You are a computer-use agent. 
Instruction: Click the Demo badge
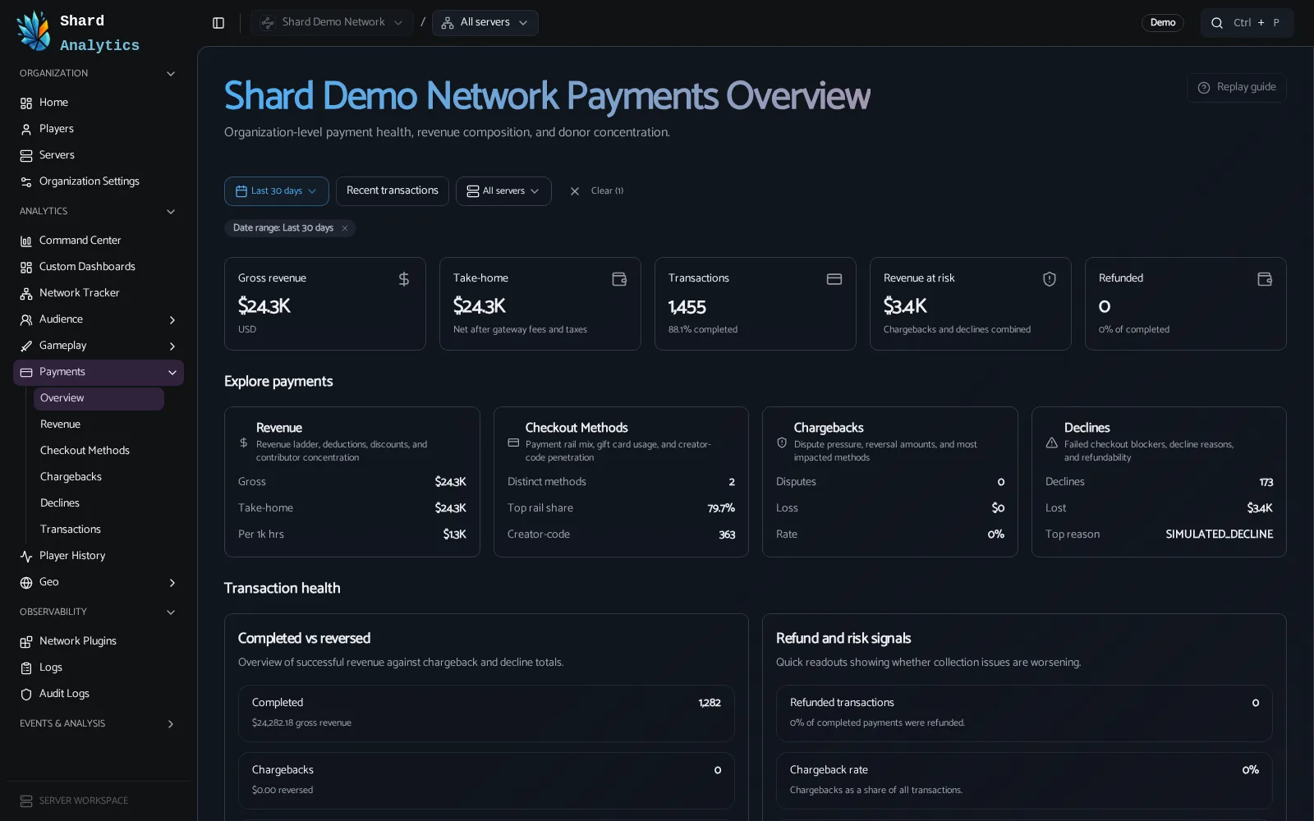click(x=1163, y=23)
